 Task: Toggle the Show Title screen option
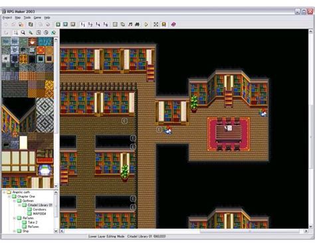click(163, 25)
